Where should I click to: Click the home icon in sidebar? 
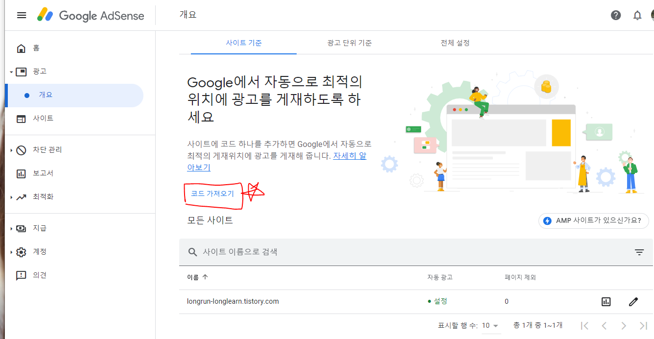(x=21, y=48)
